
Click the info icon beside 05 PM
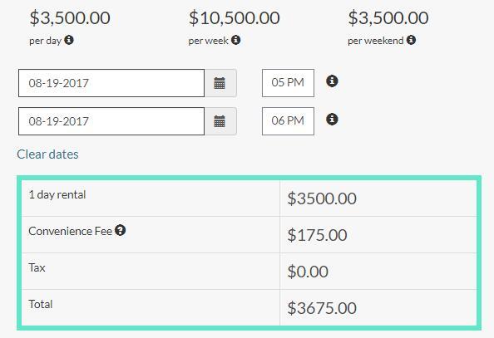tap(332, 81)
